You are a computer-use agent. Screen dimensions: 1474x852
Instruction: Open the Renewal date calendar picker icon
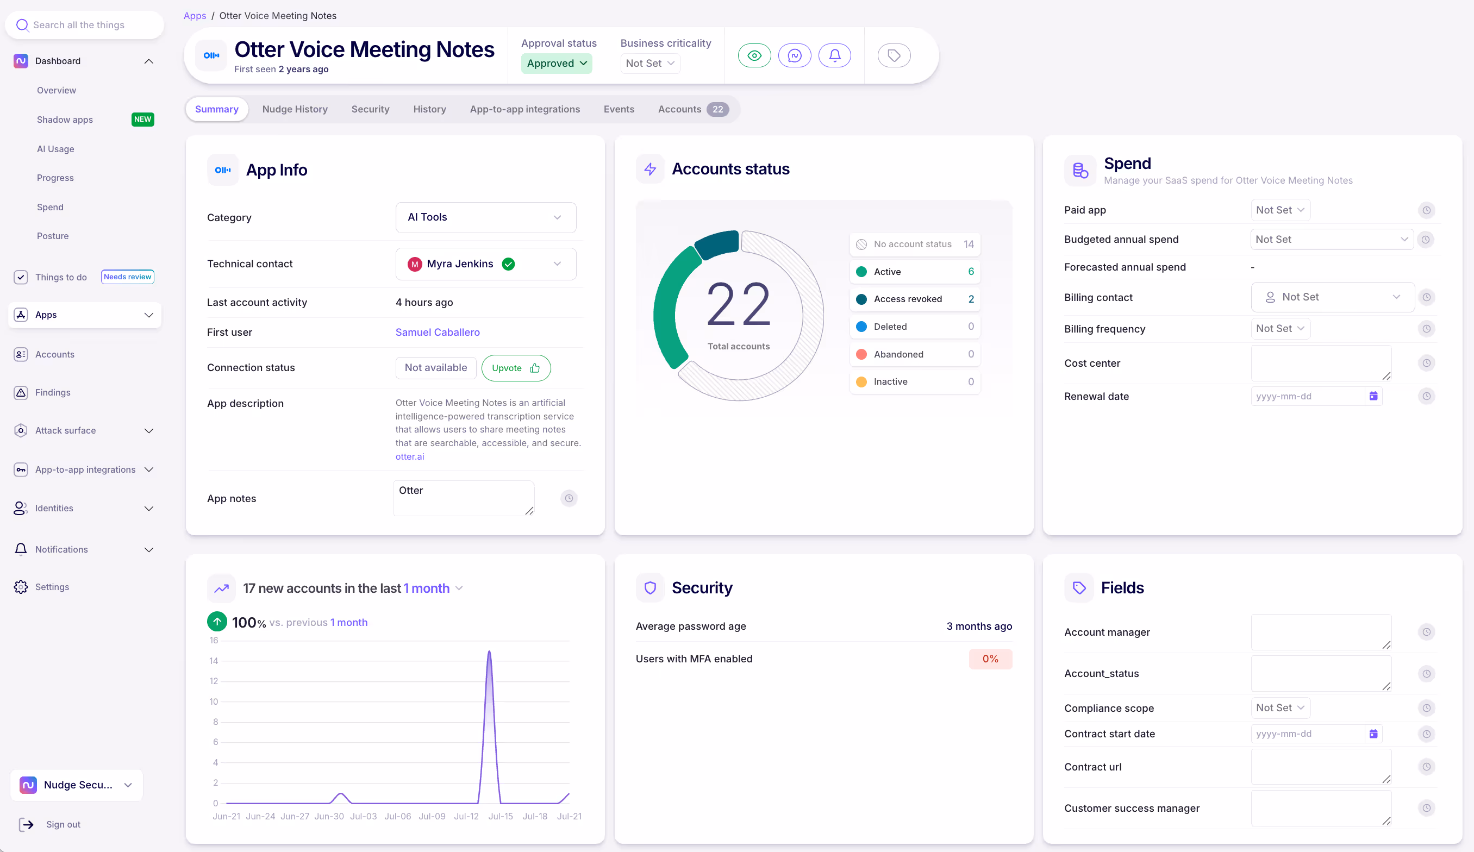[x=1373, y=397]
